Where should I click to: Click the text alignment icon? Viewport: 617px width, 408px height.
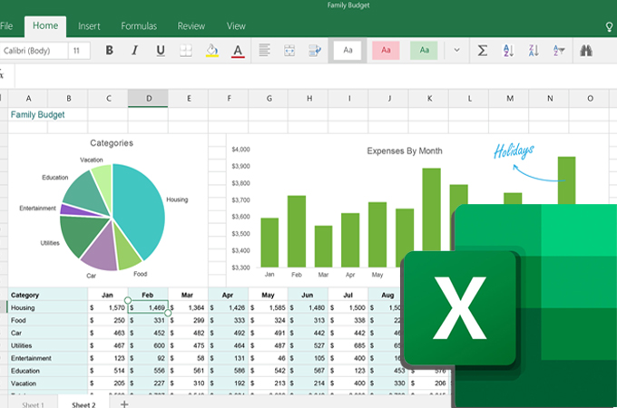(x=266, y=51)
